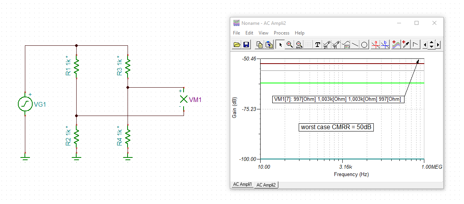Select the Text T tool
464x204 pixels.
(x=317, y=45)
